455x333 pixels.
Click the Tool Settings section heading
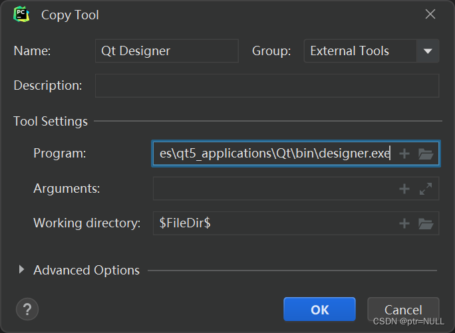coord(51,121)
